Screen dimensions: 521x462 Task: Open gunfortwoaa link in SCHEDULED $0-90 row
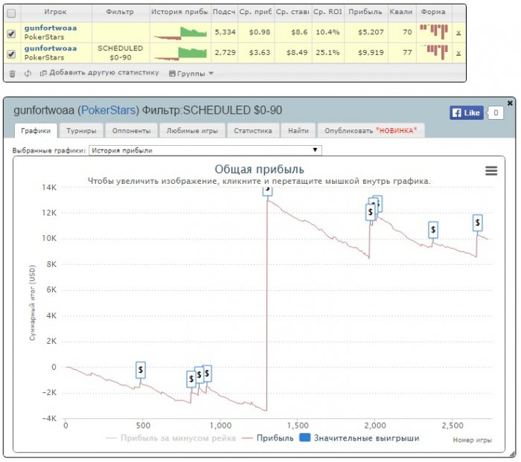tap(51, 48)
